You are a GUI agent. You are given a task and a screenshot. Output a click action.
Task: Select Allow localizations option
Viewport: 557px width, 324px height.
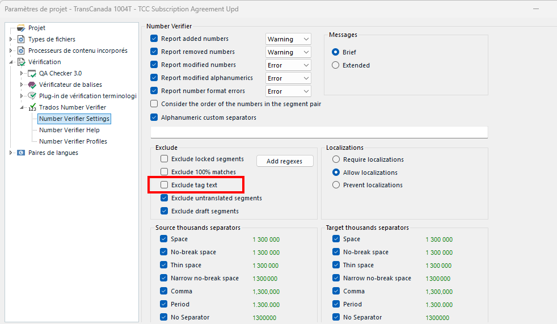336,172
